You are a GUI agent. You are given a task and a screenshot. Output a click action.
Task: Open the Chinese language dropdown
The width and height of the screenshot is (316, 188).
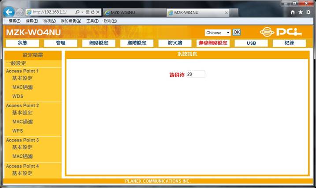point(218,33)
